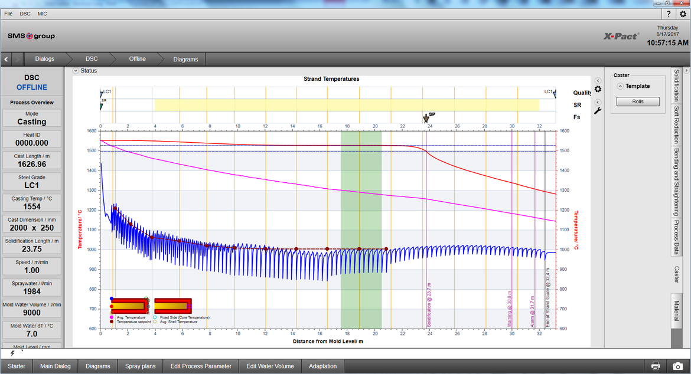This screenshot has height=374, width=691.
Task: Print the diagram with the printer icon
Action: tap(656, 366)
